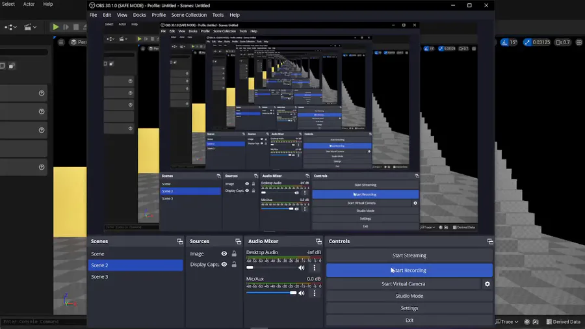Open Unreal viewport hamburger options menu
Image resolution: width=585 pixels, height=329 pixels.
pyautogui.click(x=61, y=42)
